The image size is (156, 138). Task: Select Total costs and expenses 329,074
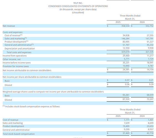coord(125,52)
